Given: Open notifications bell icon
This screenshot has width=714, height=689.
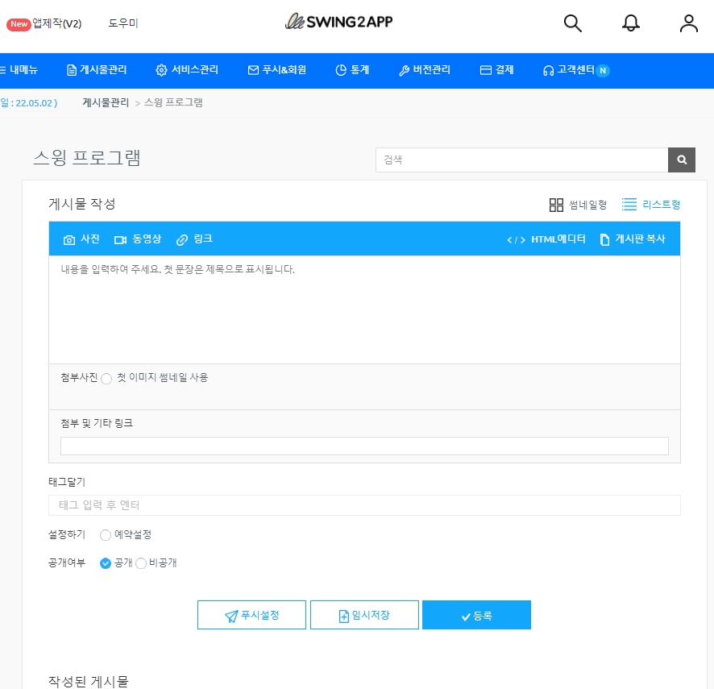Looking at the screenshot, I should (x=631, y=23).
